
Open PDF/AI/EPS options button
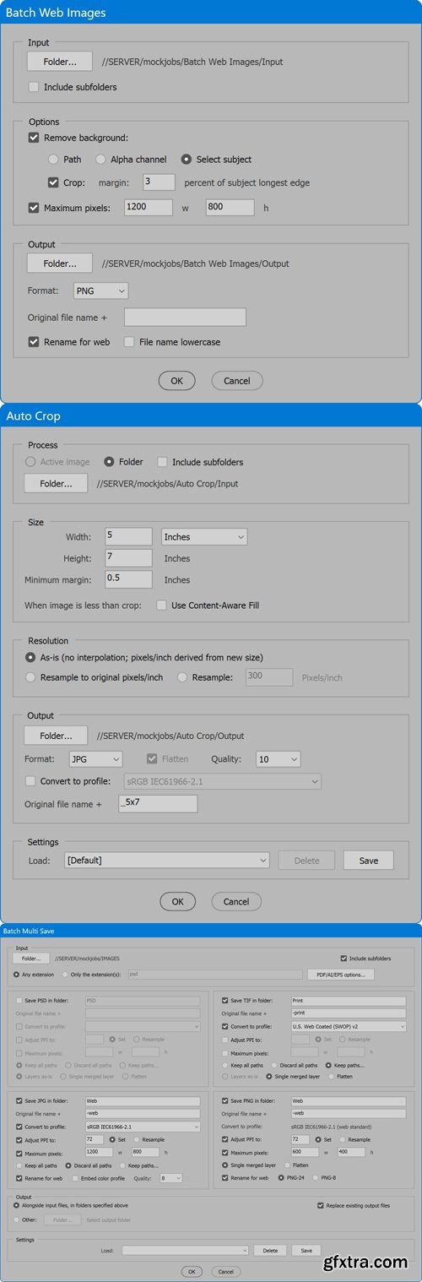point(341,975)
